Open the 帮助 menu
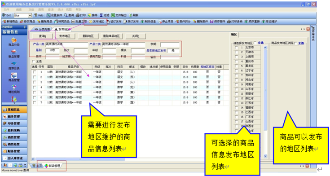Image resolution: width=330 pixels, height=176 pixels. click(78, 10)
